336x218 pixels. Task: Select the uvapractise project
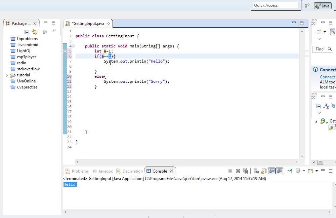[x=24, y=87]
